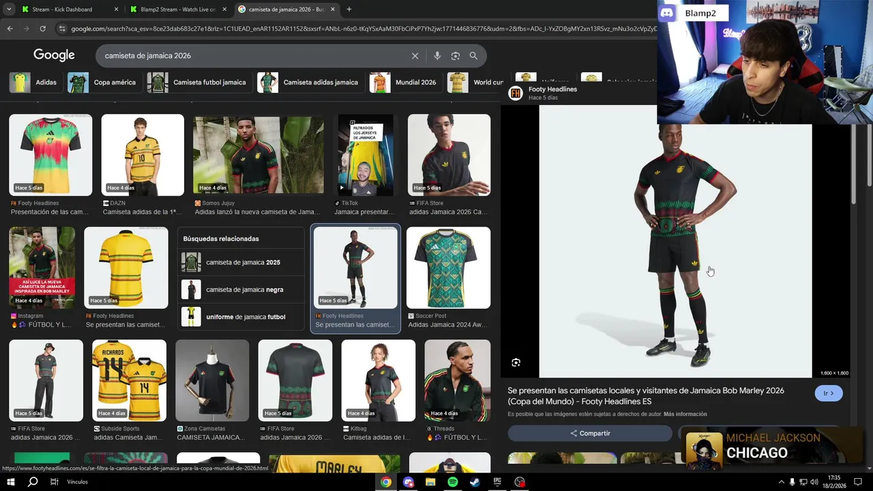873x491 pixels.
Task: Open Kitbag woman jersey thumbnail
Action: tap(379, 381)
